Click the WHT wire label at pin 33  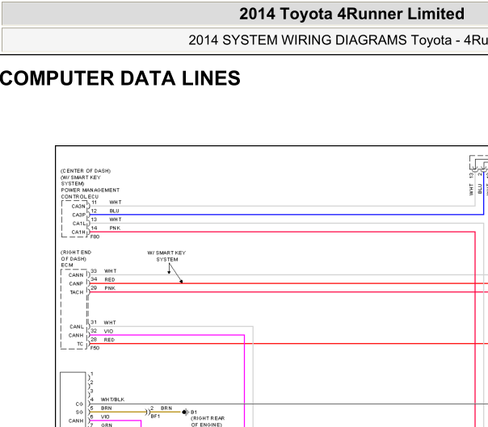click(x=111, y=271)
